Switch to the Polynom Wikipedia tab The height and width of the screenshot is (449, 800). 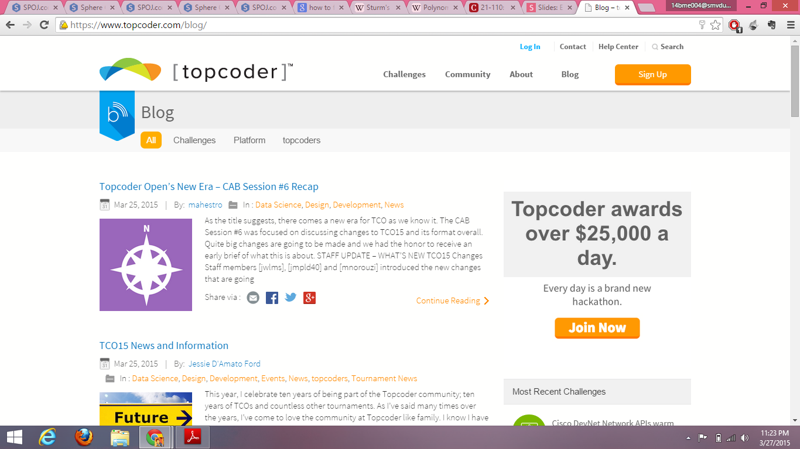click(x=435, y=8)
